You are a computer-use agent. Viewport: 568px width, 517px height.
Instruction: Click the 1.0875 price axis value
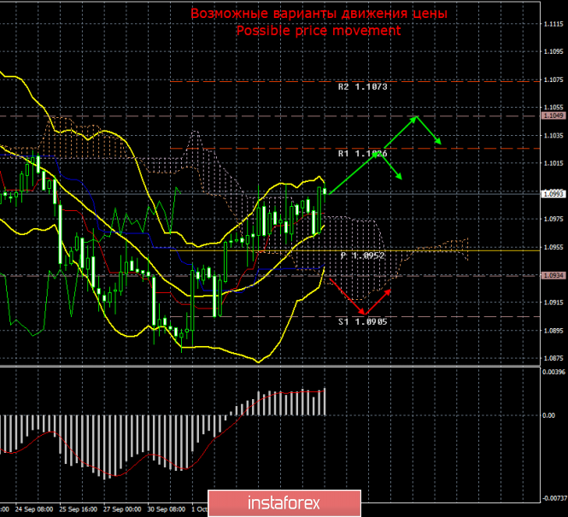click(553, 358)
